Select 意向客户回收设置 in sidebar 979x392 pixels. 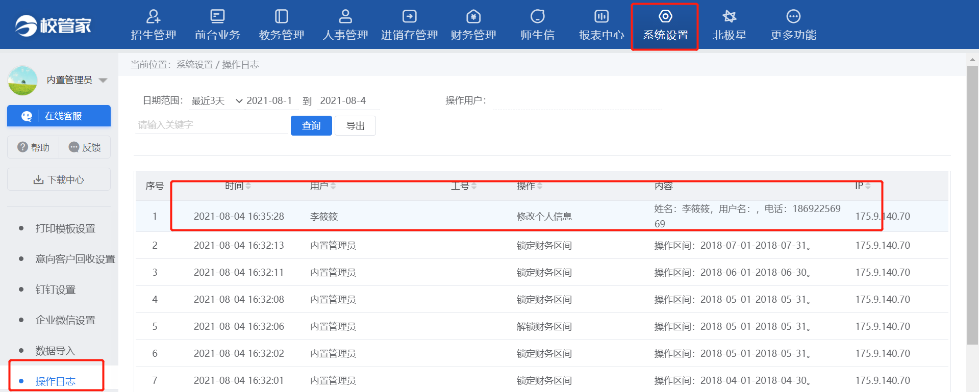75,259
